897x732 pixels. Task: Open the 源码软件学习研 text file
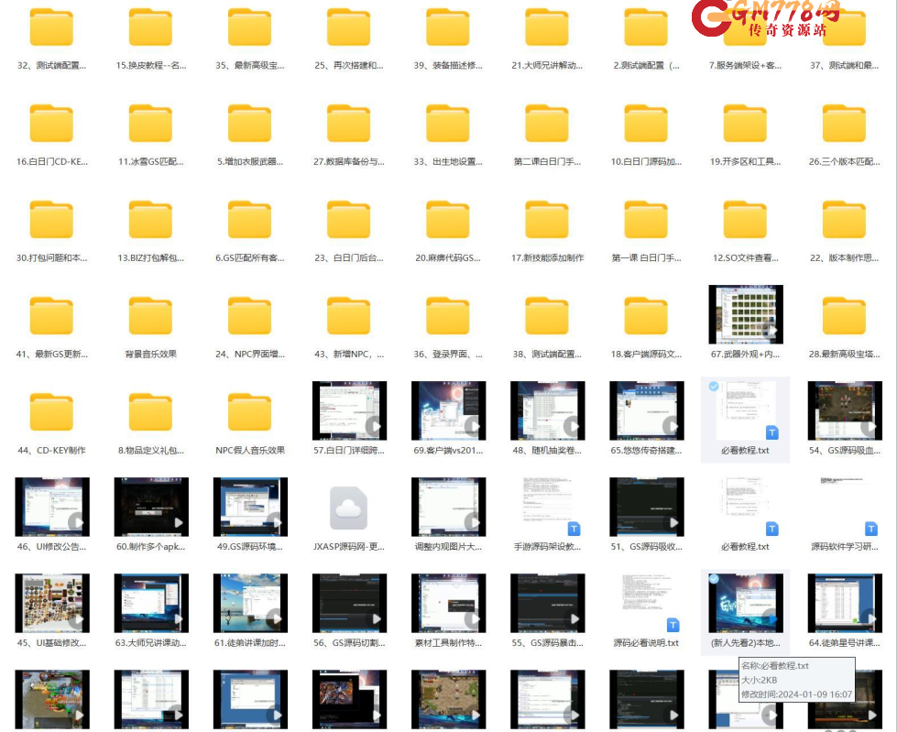pyautogui.click(x=844, y=508)
